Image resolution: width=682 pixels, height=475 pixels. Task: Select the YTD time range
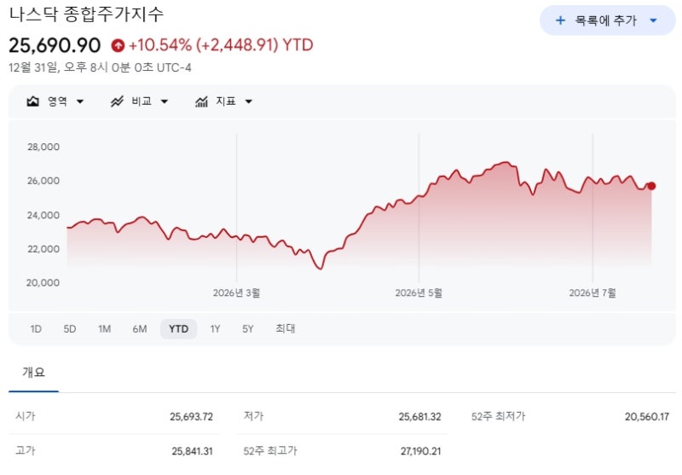point(179,329)
